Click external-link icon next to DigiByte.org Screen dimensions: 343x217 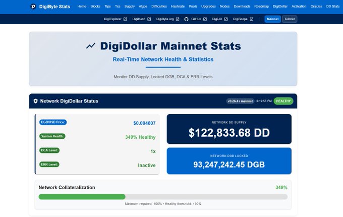tap(178, 19)
